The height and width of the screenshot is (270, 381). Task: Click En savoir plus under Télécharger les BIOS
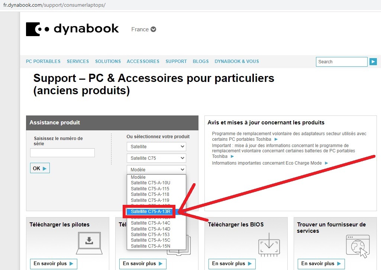[x=232, y=264]
